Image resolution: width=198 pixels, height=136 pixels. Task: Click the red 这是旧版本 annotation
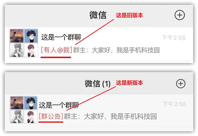pyautogui.click(x=129, y=15)
